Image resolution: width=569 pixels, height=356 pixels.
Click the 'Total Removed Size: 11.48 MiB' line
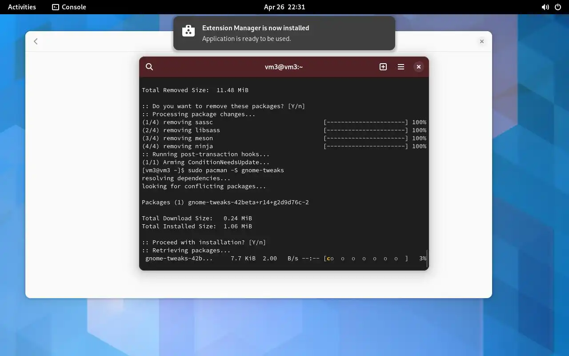(x=195, y=90)
